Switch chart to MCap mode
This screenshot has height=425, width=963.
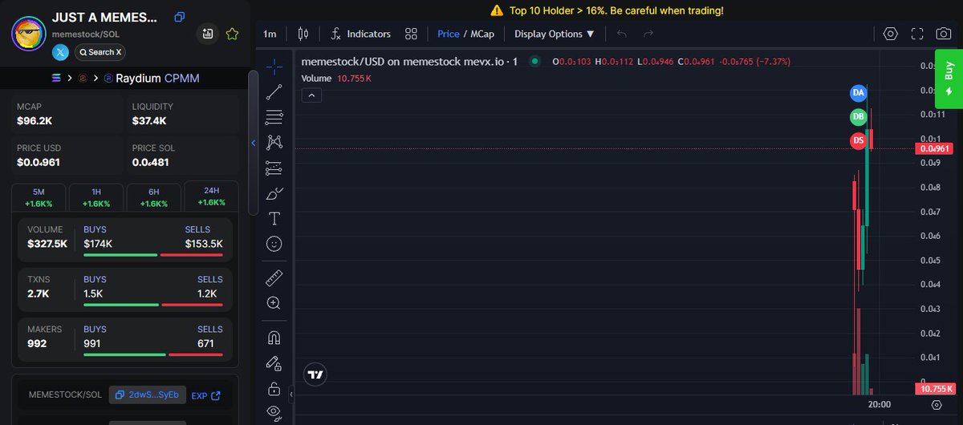(482, 34)
